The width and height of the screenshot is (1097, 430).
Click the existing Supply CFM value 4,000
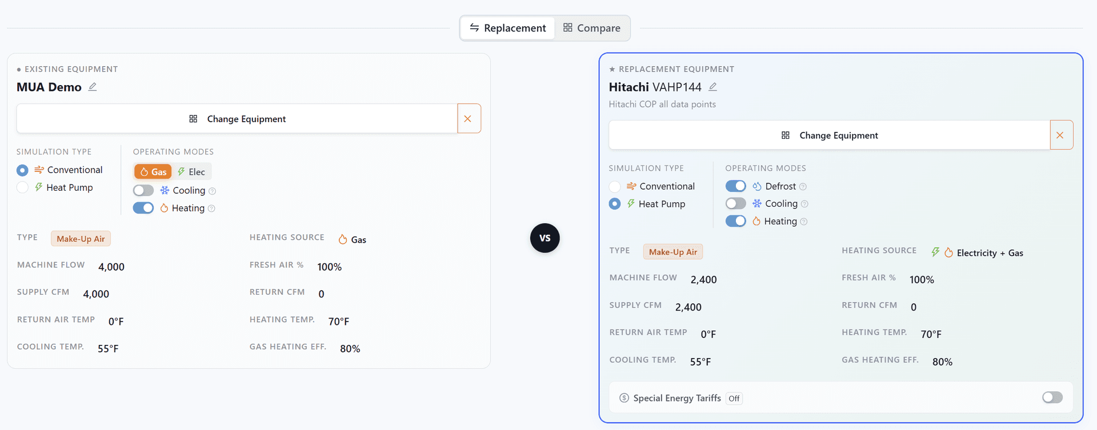[96, 294]
